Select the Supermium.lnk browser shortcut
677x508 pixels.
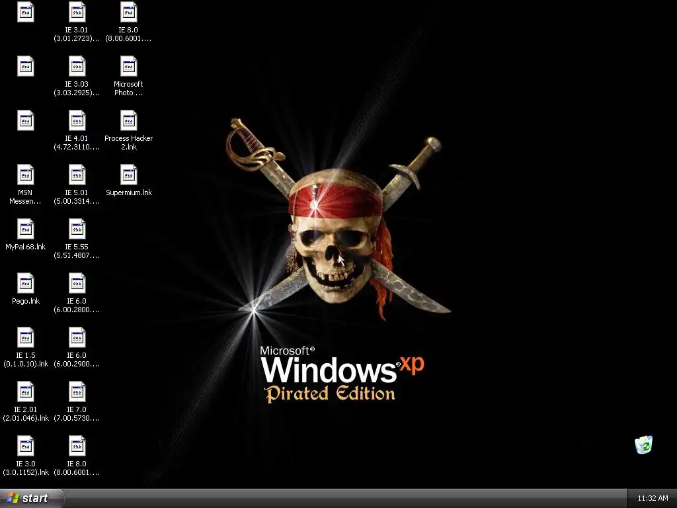point(129,175)
